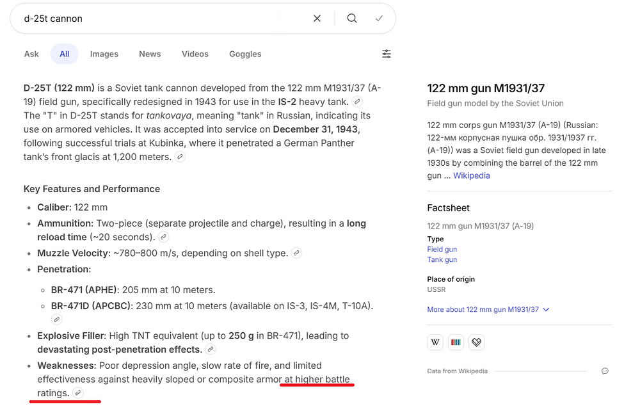Screen dimensions: 640x418
Task: Open the Wikidata colored-bars icon
Action: pyautogui.click(x=456, y=342)
